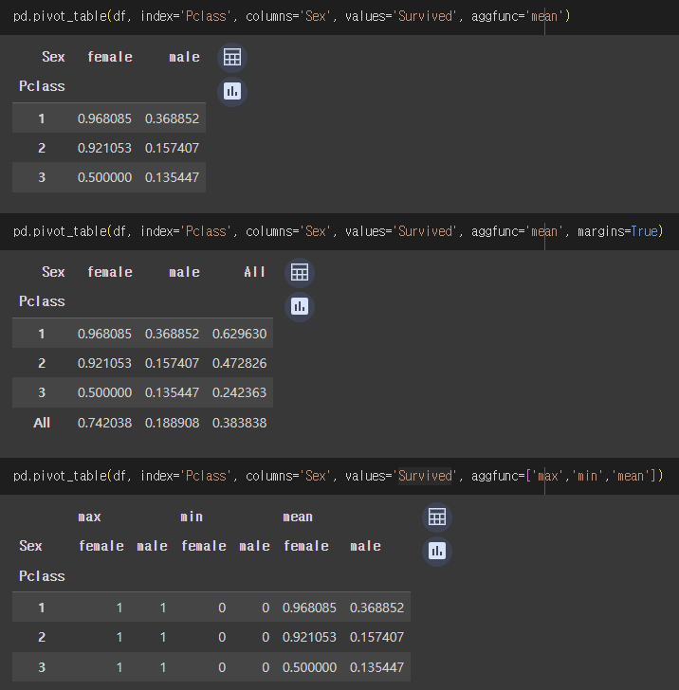Select 0.921053 in the max/min/mean table
Viewport: 679px width, 690px height.
pos(309,637)
